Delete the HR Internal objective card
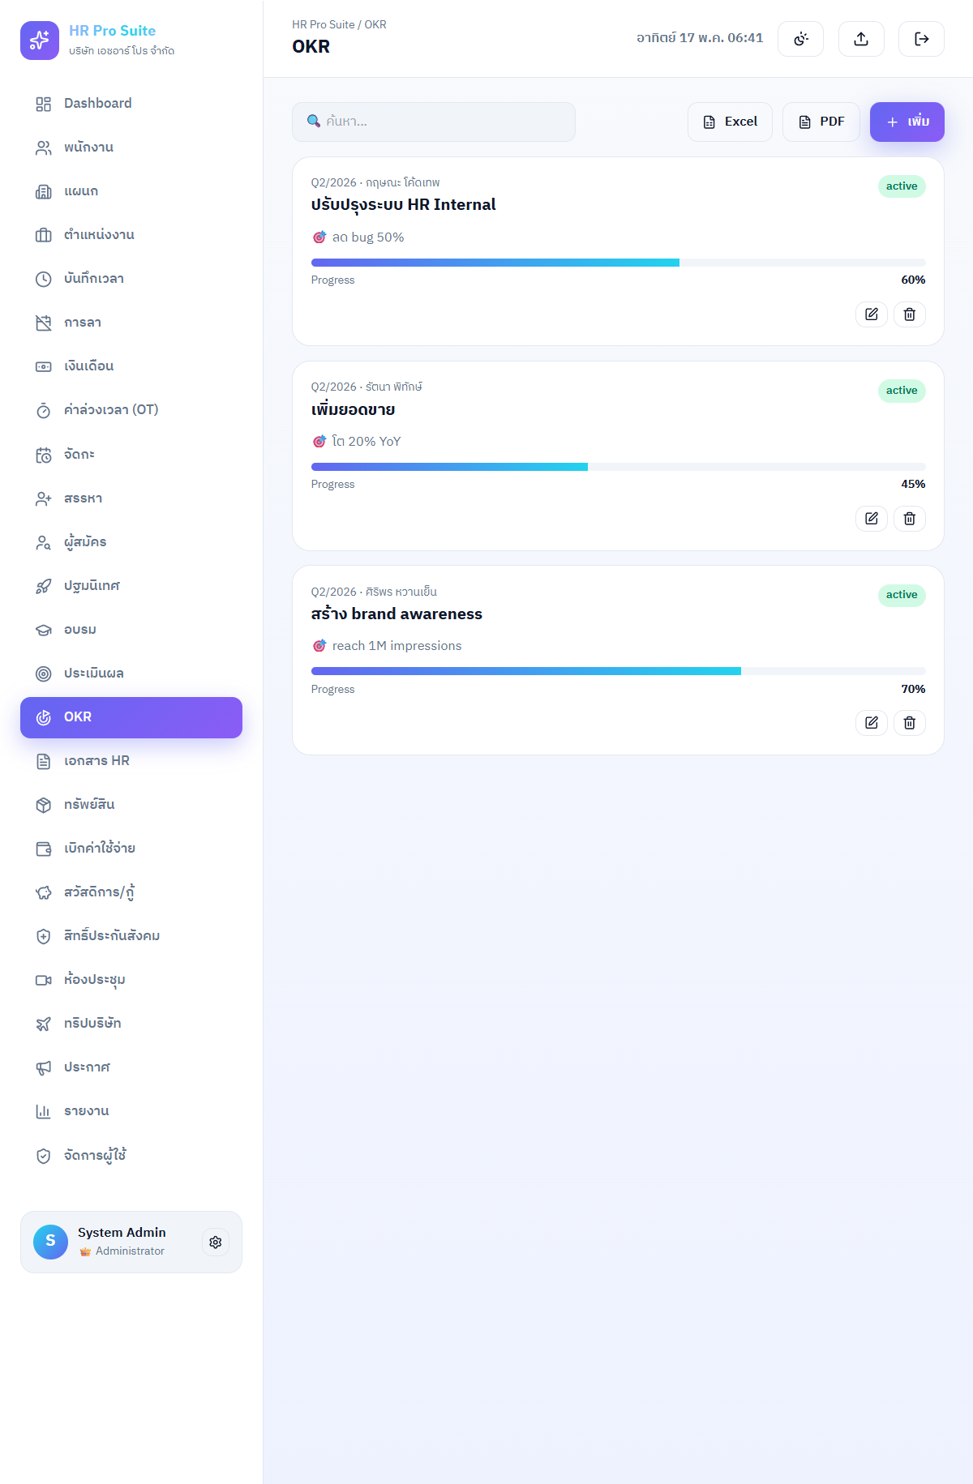 (x=910, y=314)
